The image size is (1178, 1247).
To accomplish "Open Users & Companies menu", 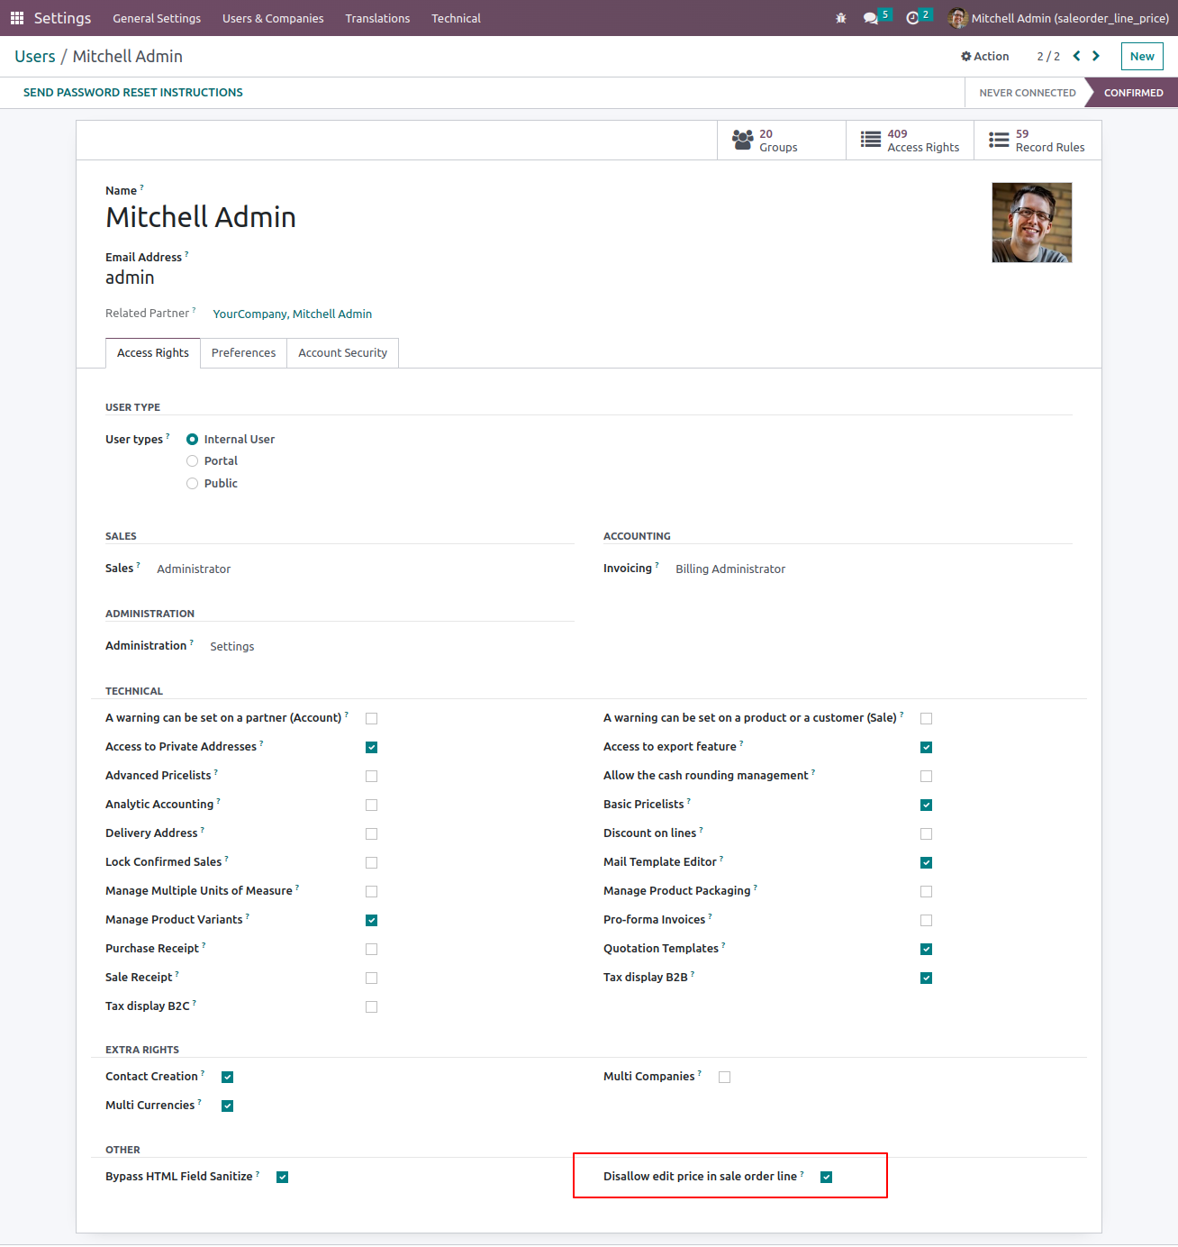I will pyautogui.click(x=273, y=18).
